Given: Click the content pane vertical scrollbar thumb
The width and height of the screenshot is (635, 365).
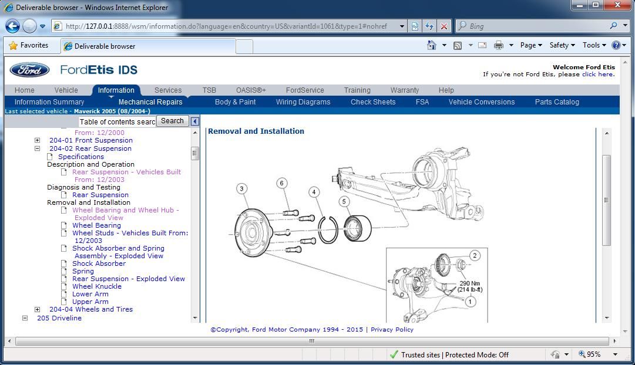Looking at the screenshot, I should (606, 200).
